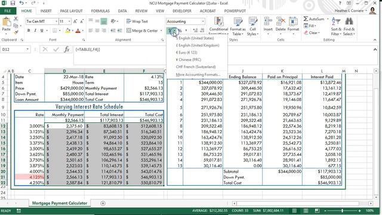Open the Accounting number format dropdown
Viewport: 382px width, 215px height.
click(x=203, y=21)
